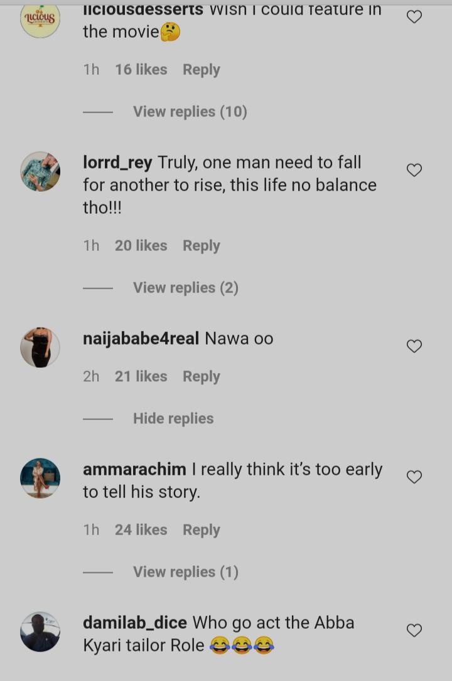The height and width of the screenshot is (681, 452).
Task: Open lorrd_rey's avatar
Action: (40, 171)
